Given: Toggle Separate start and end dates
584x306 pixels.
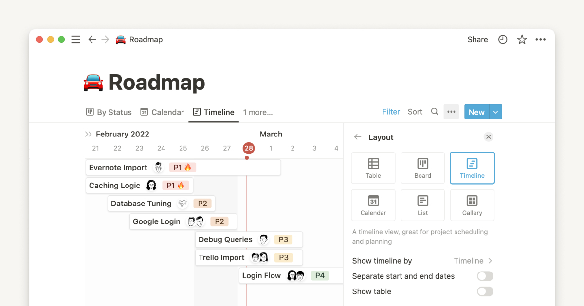Looking at the screenshot, I should tap(485, 276).
